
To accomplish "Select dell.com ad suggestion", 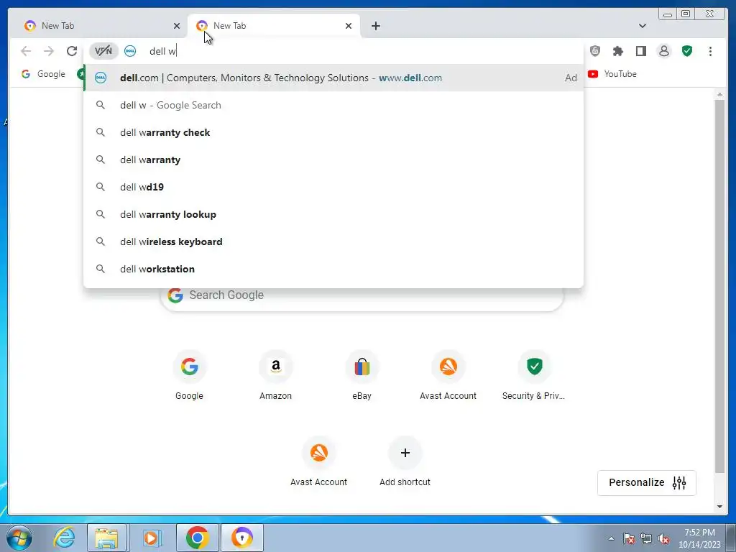I will [x=333, y=78].
